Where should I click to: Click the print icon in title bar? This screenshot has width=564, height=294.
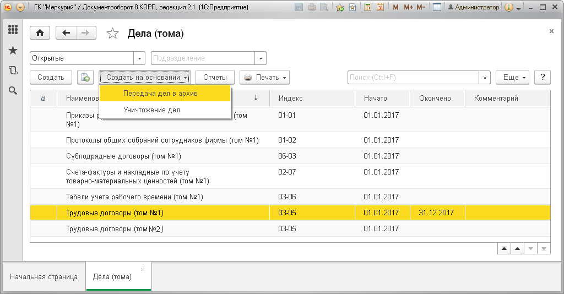(x=312, y=7)
